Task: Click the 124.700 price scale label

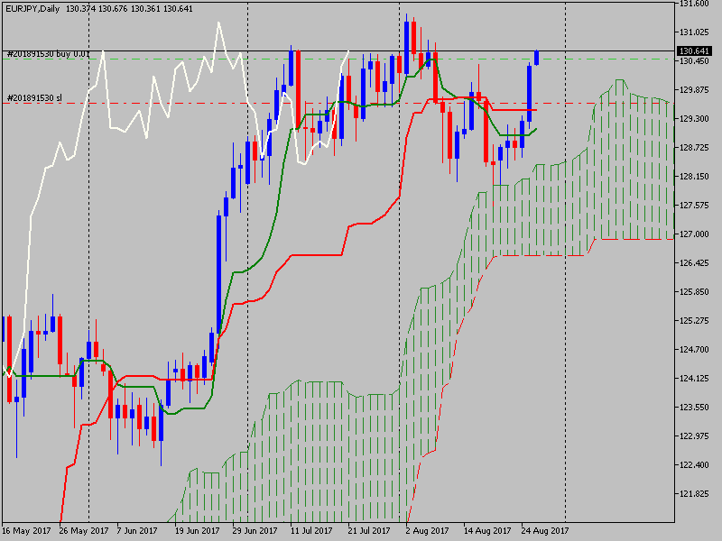Action: pos(694,350)
